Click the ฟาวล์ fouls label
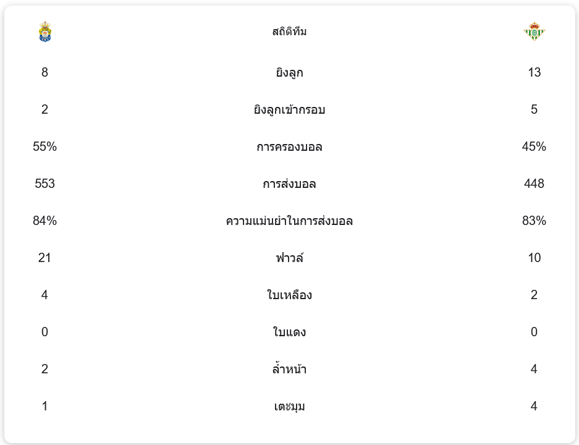Screen dimensions: 579x445 (x=289, y=258)
